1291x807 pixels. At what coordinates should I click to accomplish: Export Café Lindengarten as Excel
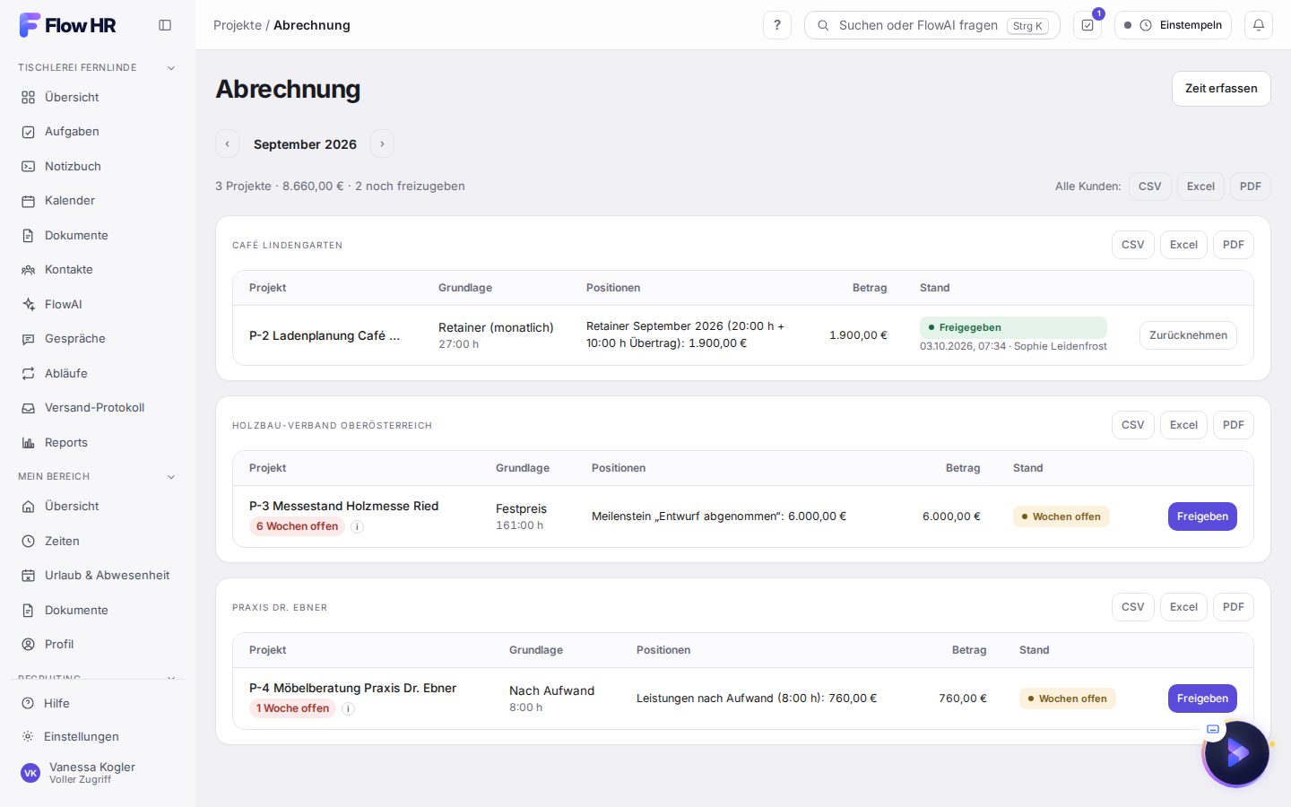(1183, 245)
